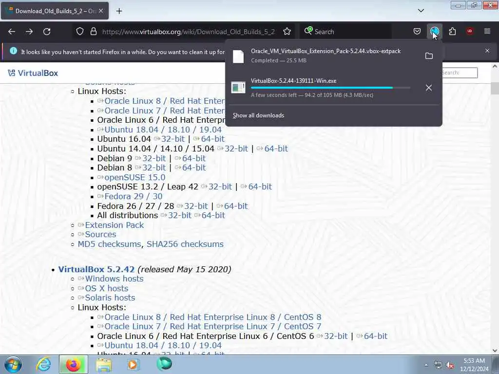Image resolution: width=499 pixels, height=374 pixels.
Task: Show hidden system tray icons arrow
Action: pos(426,365)
